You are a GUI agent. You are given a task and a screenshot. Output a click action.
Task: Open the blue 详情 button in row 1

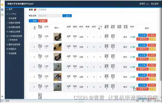142,35
